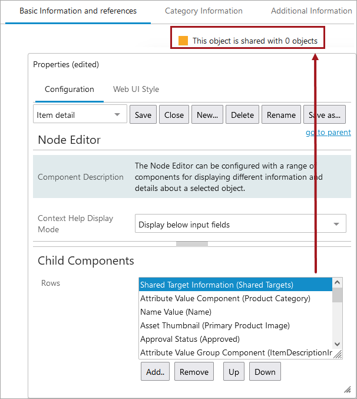Select the Basic Information and references tab

click(x=78, y=11)
